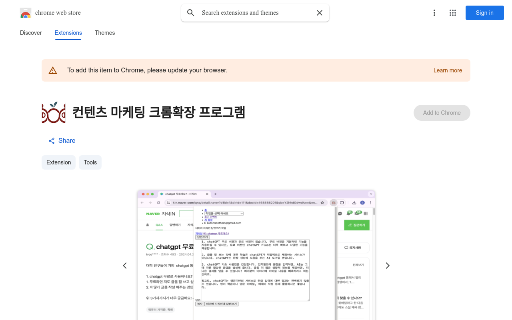Click the Sign in button
512x320 pixels.
coord(485,13)
